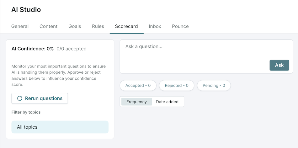
Task: Sort questions by Frequency
Action: pos(137,102)
